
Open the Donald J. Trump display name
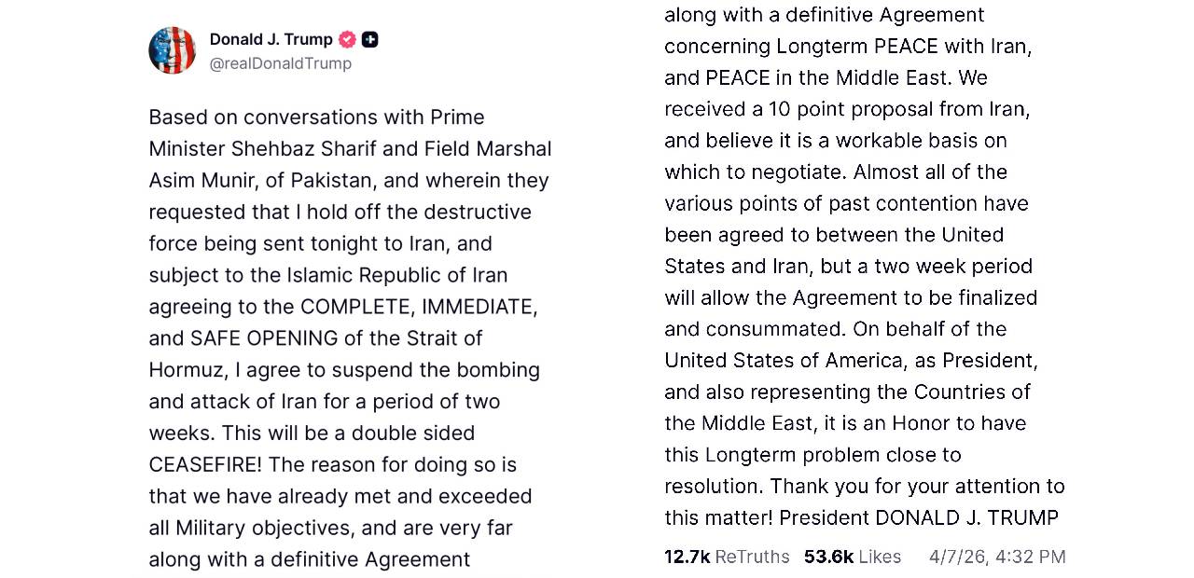[x=271, y=39]
